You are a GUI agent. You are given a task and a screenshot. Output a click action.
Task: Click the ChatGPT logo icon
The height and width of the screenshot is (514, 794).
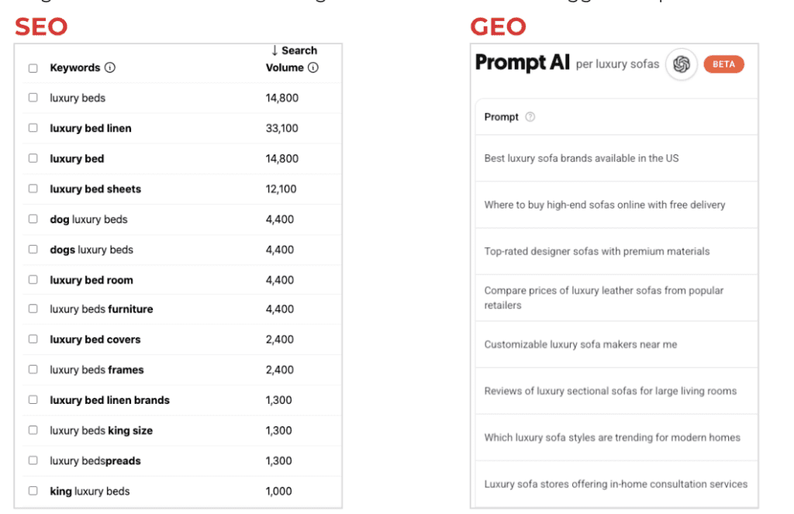tap(682, 64)
